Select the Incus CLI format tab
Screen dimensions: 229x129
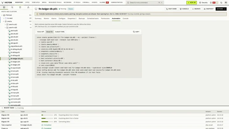pyautogui.click(x=50, y=32)
